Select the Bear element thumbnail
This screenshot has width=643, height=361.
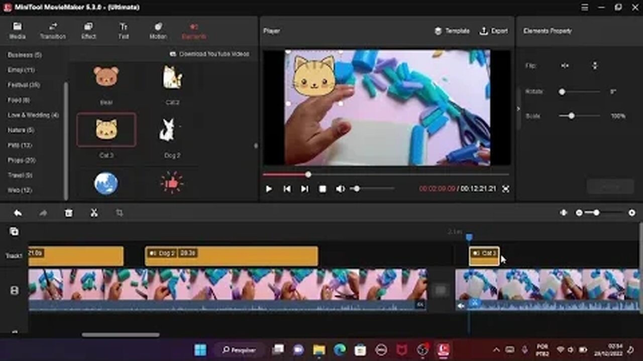(x=106, y=76)
